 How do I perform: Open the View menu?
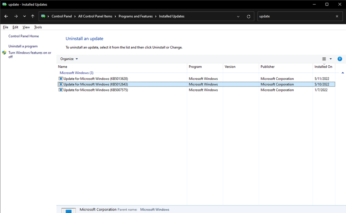[26, 27]
